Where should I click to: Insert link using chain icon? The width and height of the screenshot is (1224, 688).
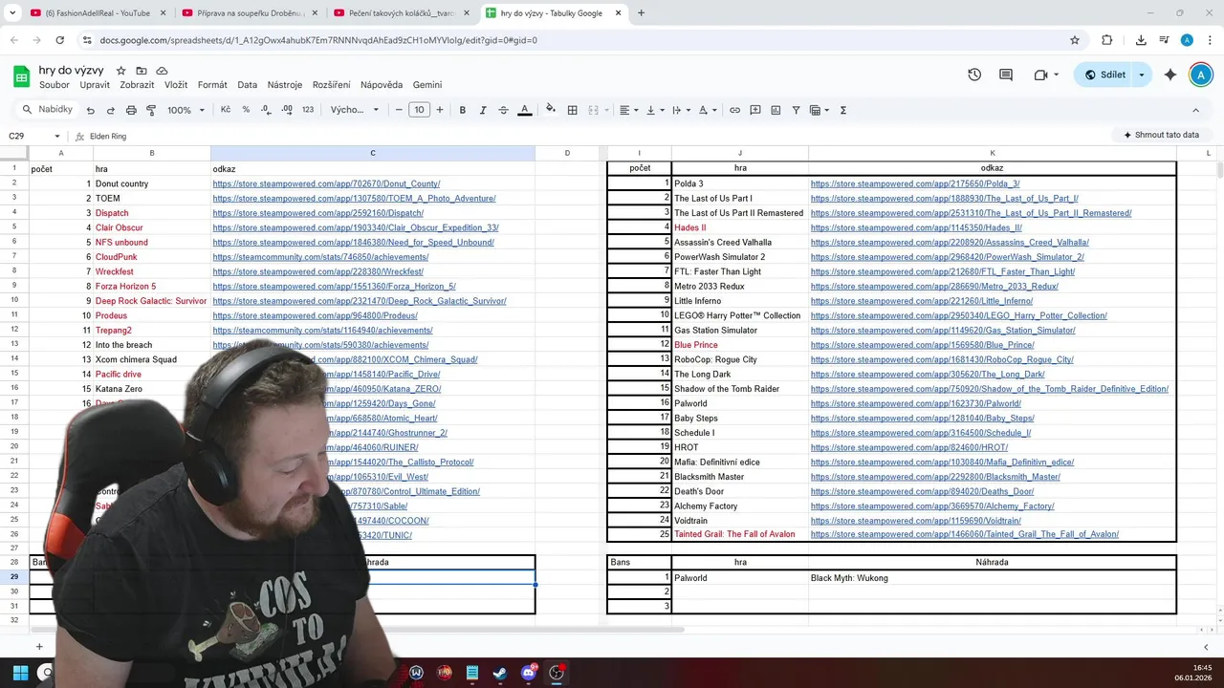pos(734,110)
